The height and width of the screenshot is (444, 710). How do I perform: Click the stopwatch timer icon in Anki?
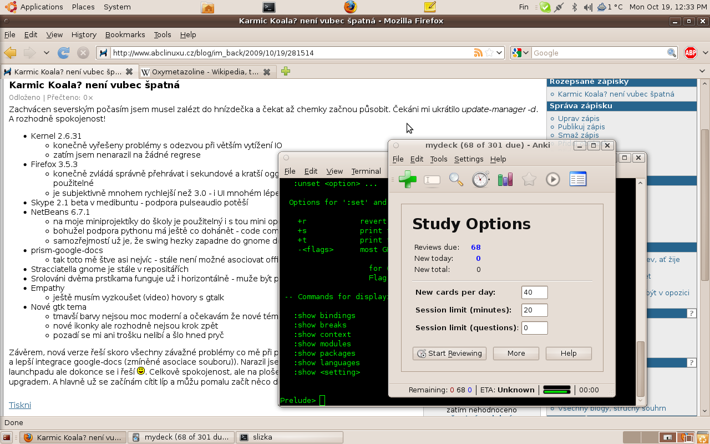pyautogui.click(x=480, y=179)
